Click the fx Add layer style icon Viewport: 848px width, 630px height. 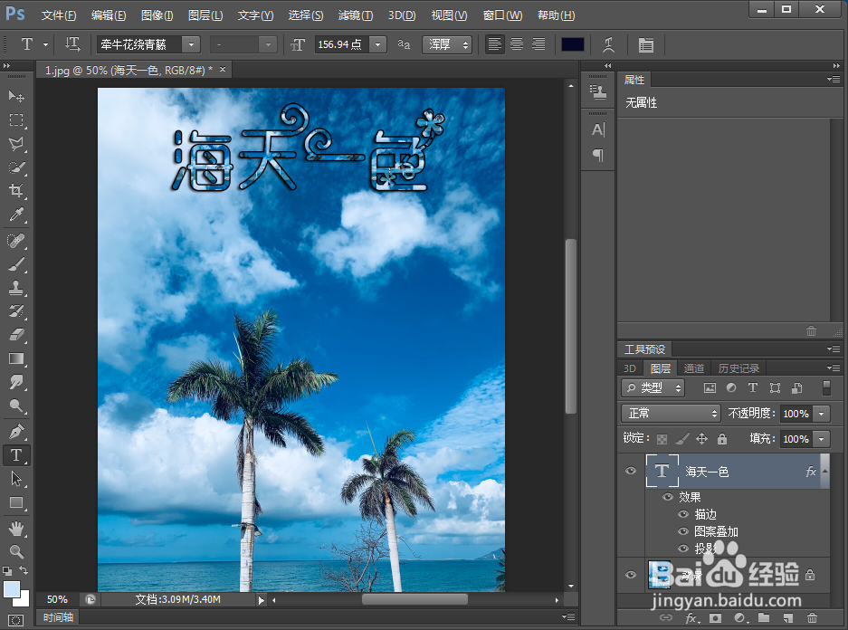point(691,617)
